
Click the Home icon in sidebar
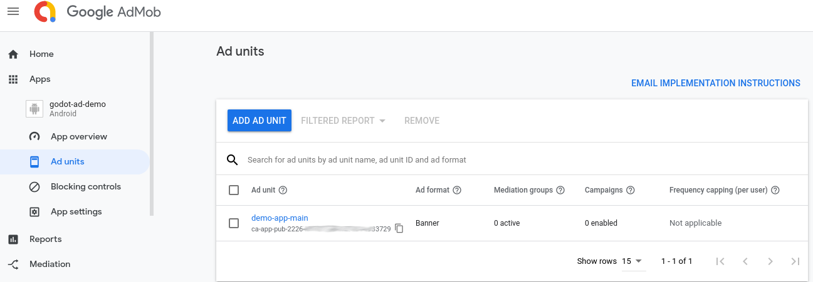coord(13,54)
